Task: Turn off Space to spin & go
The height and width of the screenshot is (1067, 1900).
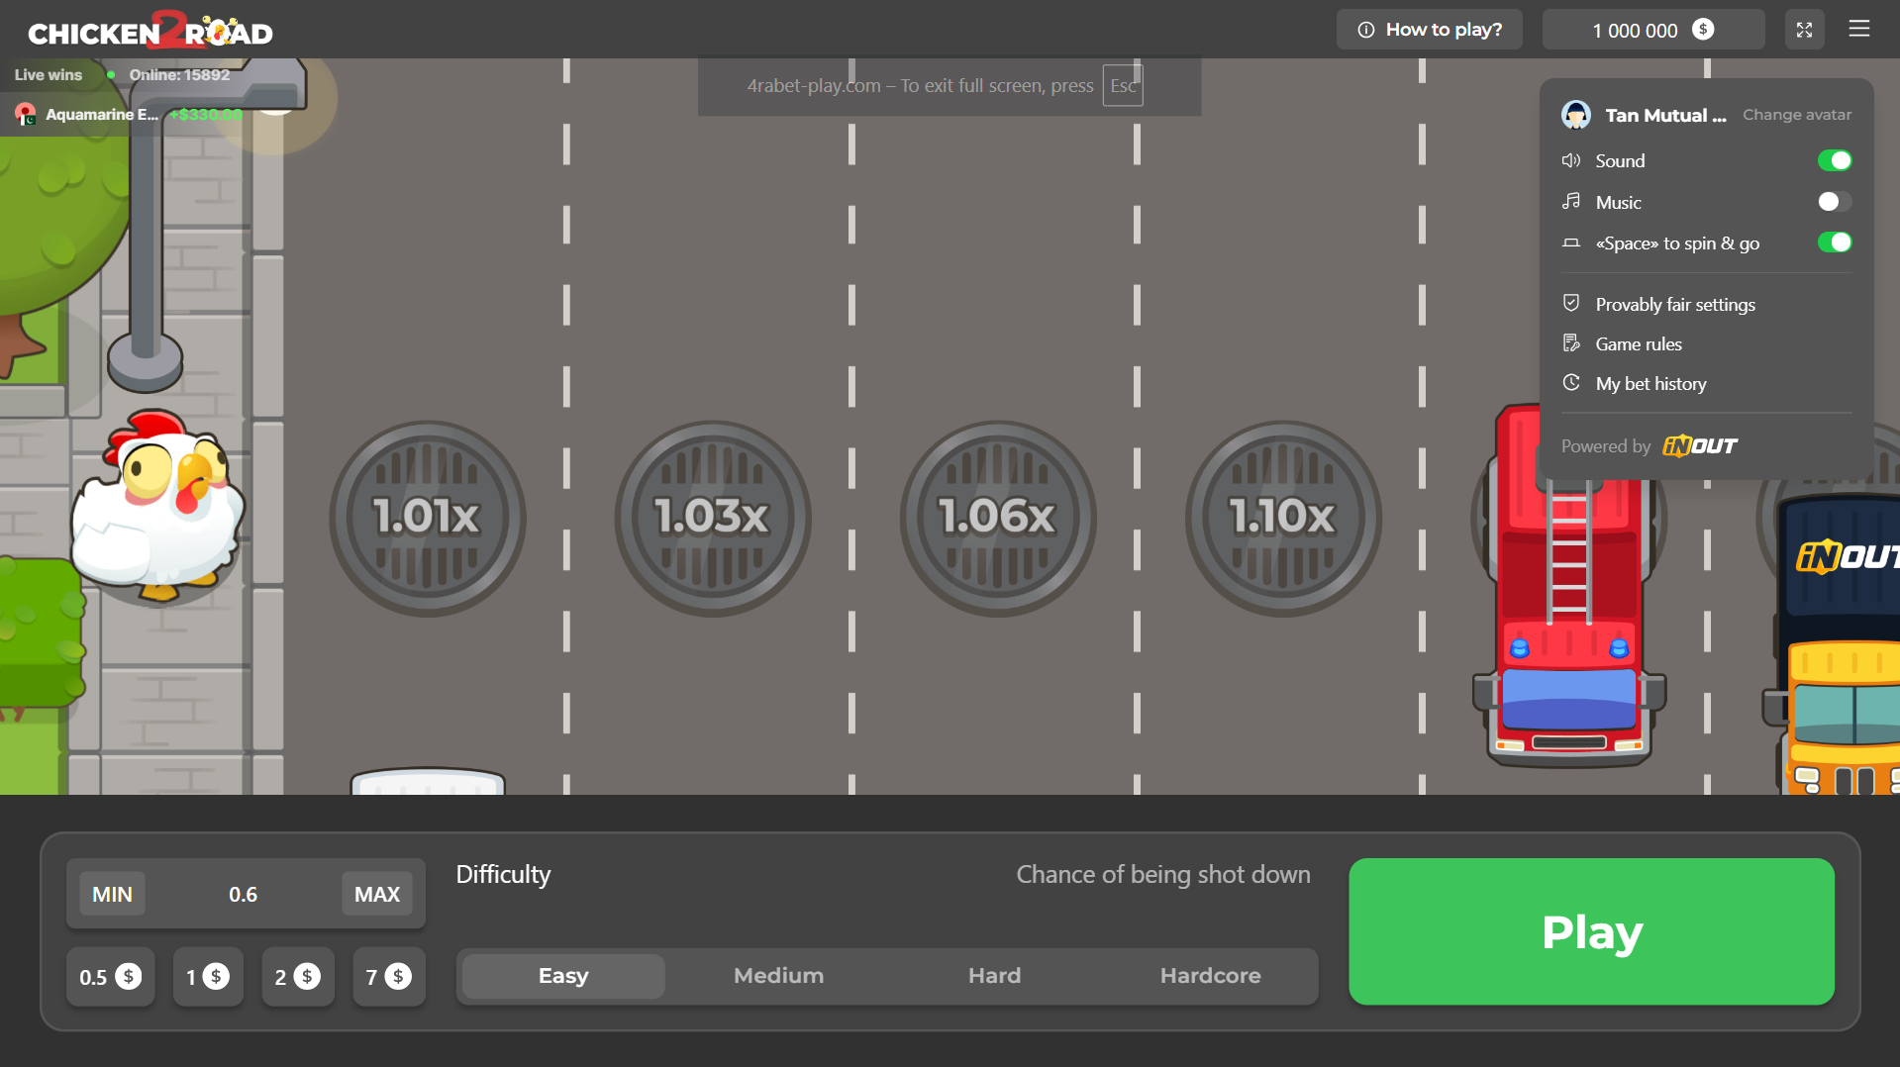Action: coord(1834,242)
